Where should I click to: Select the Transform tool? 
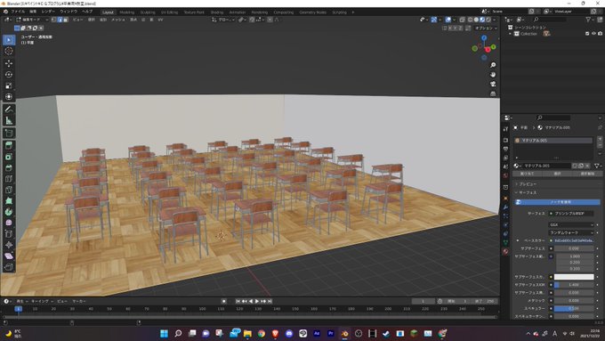tap(9, 97)
